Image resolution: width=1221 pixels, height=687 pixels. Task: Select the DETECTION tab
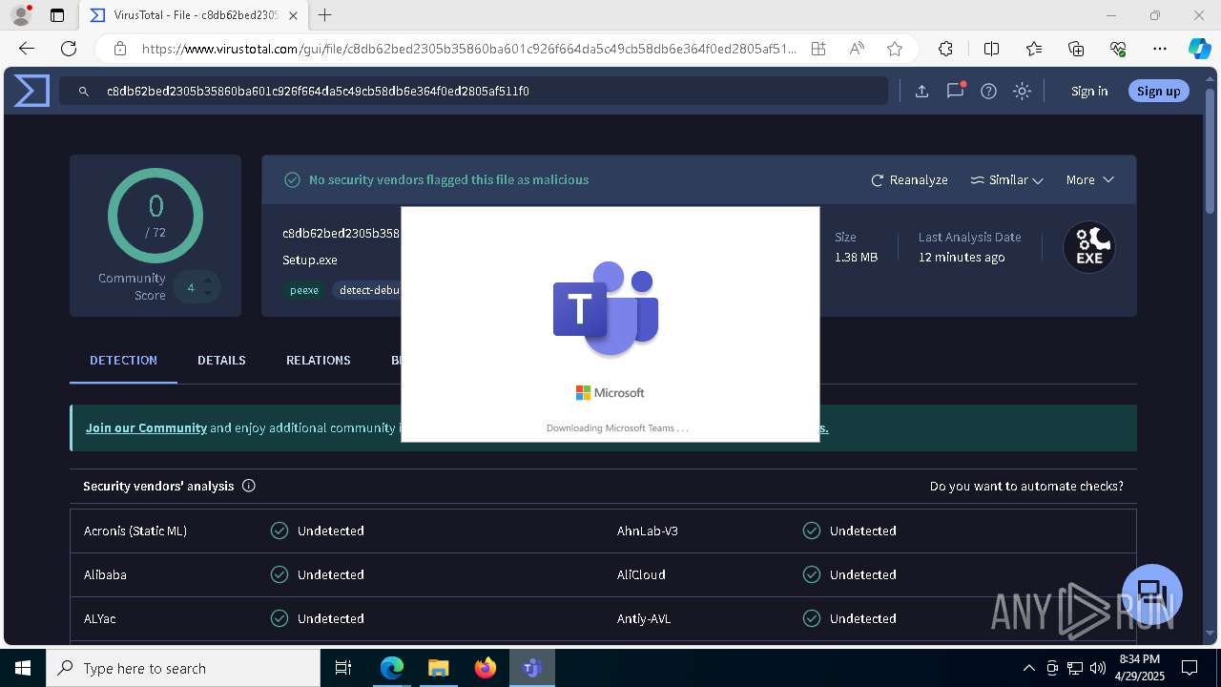coord(123,360)
